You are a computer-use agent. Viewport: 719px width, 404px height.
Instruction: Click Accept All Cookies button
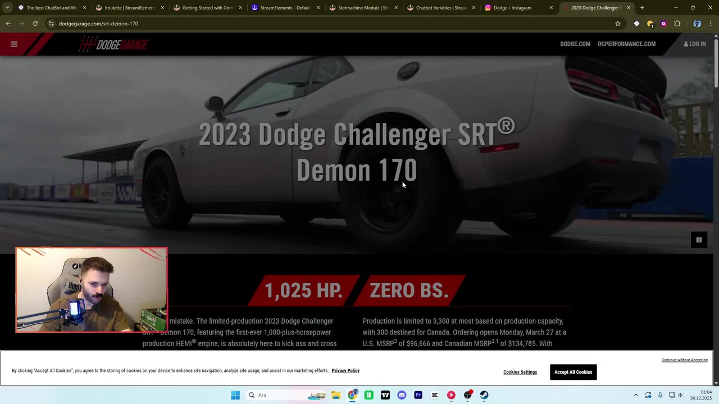pyautogui.click(x=573, y=372)
